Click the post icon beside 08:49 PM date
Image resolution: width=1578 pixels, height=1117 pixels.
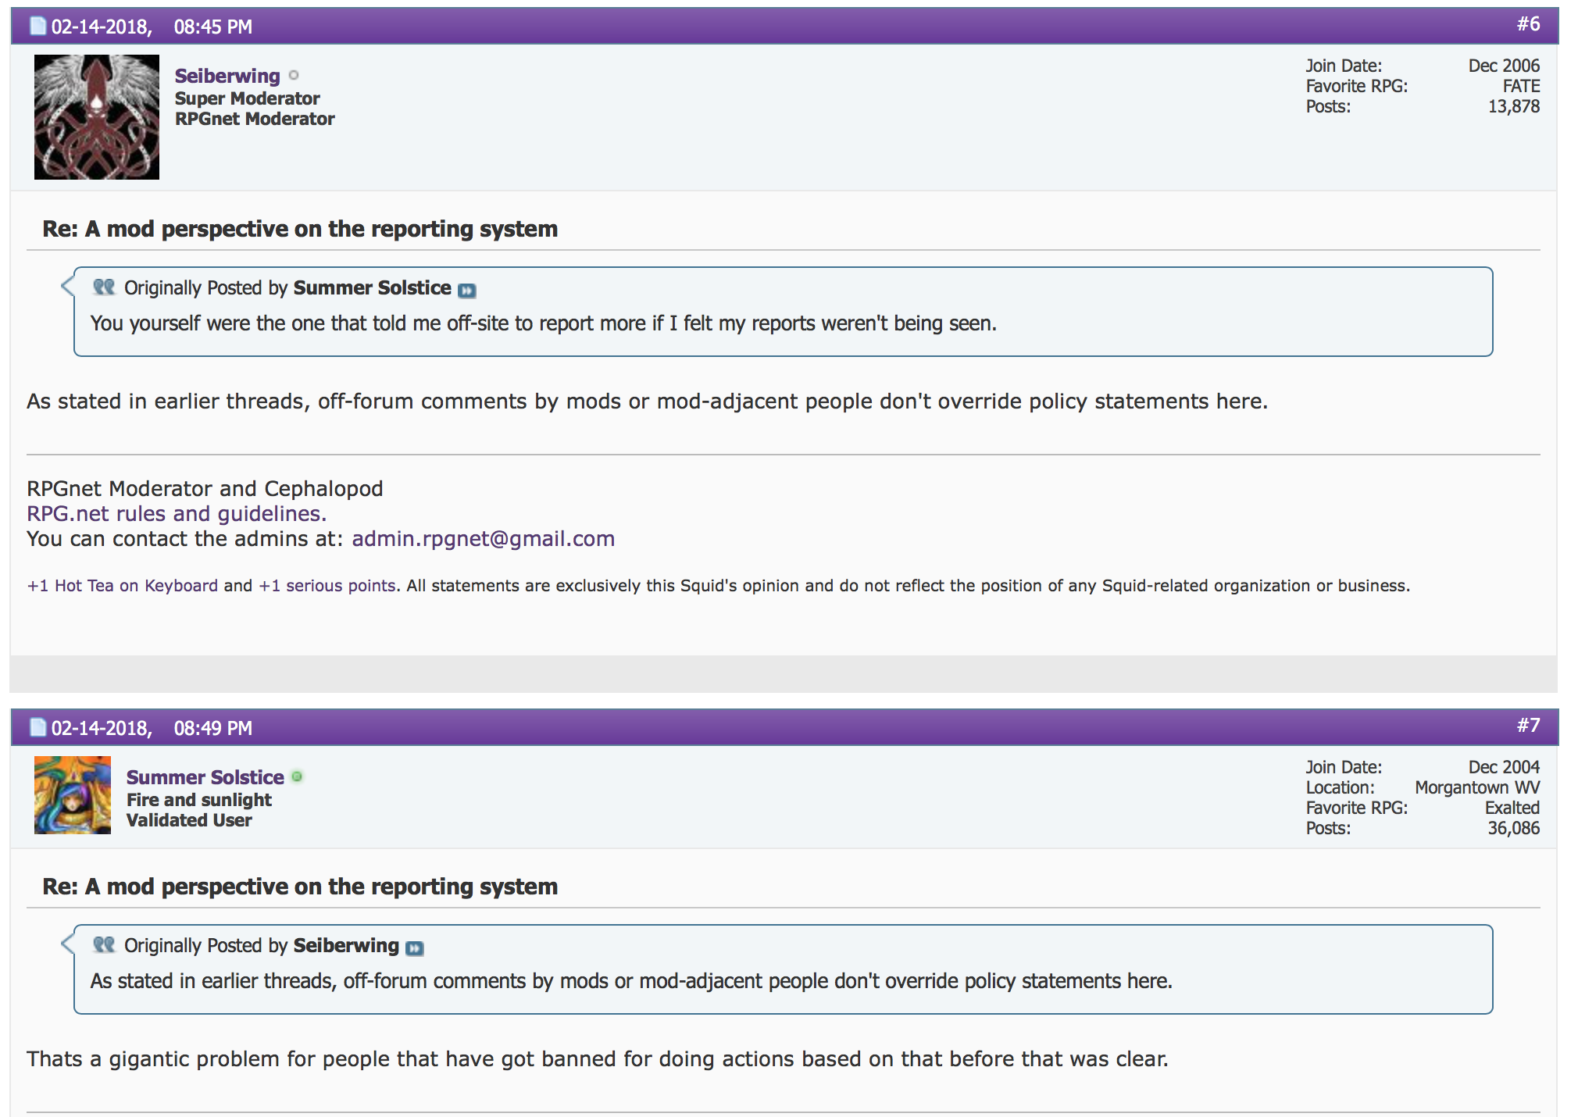click(37, 728)
